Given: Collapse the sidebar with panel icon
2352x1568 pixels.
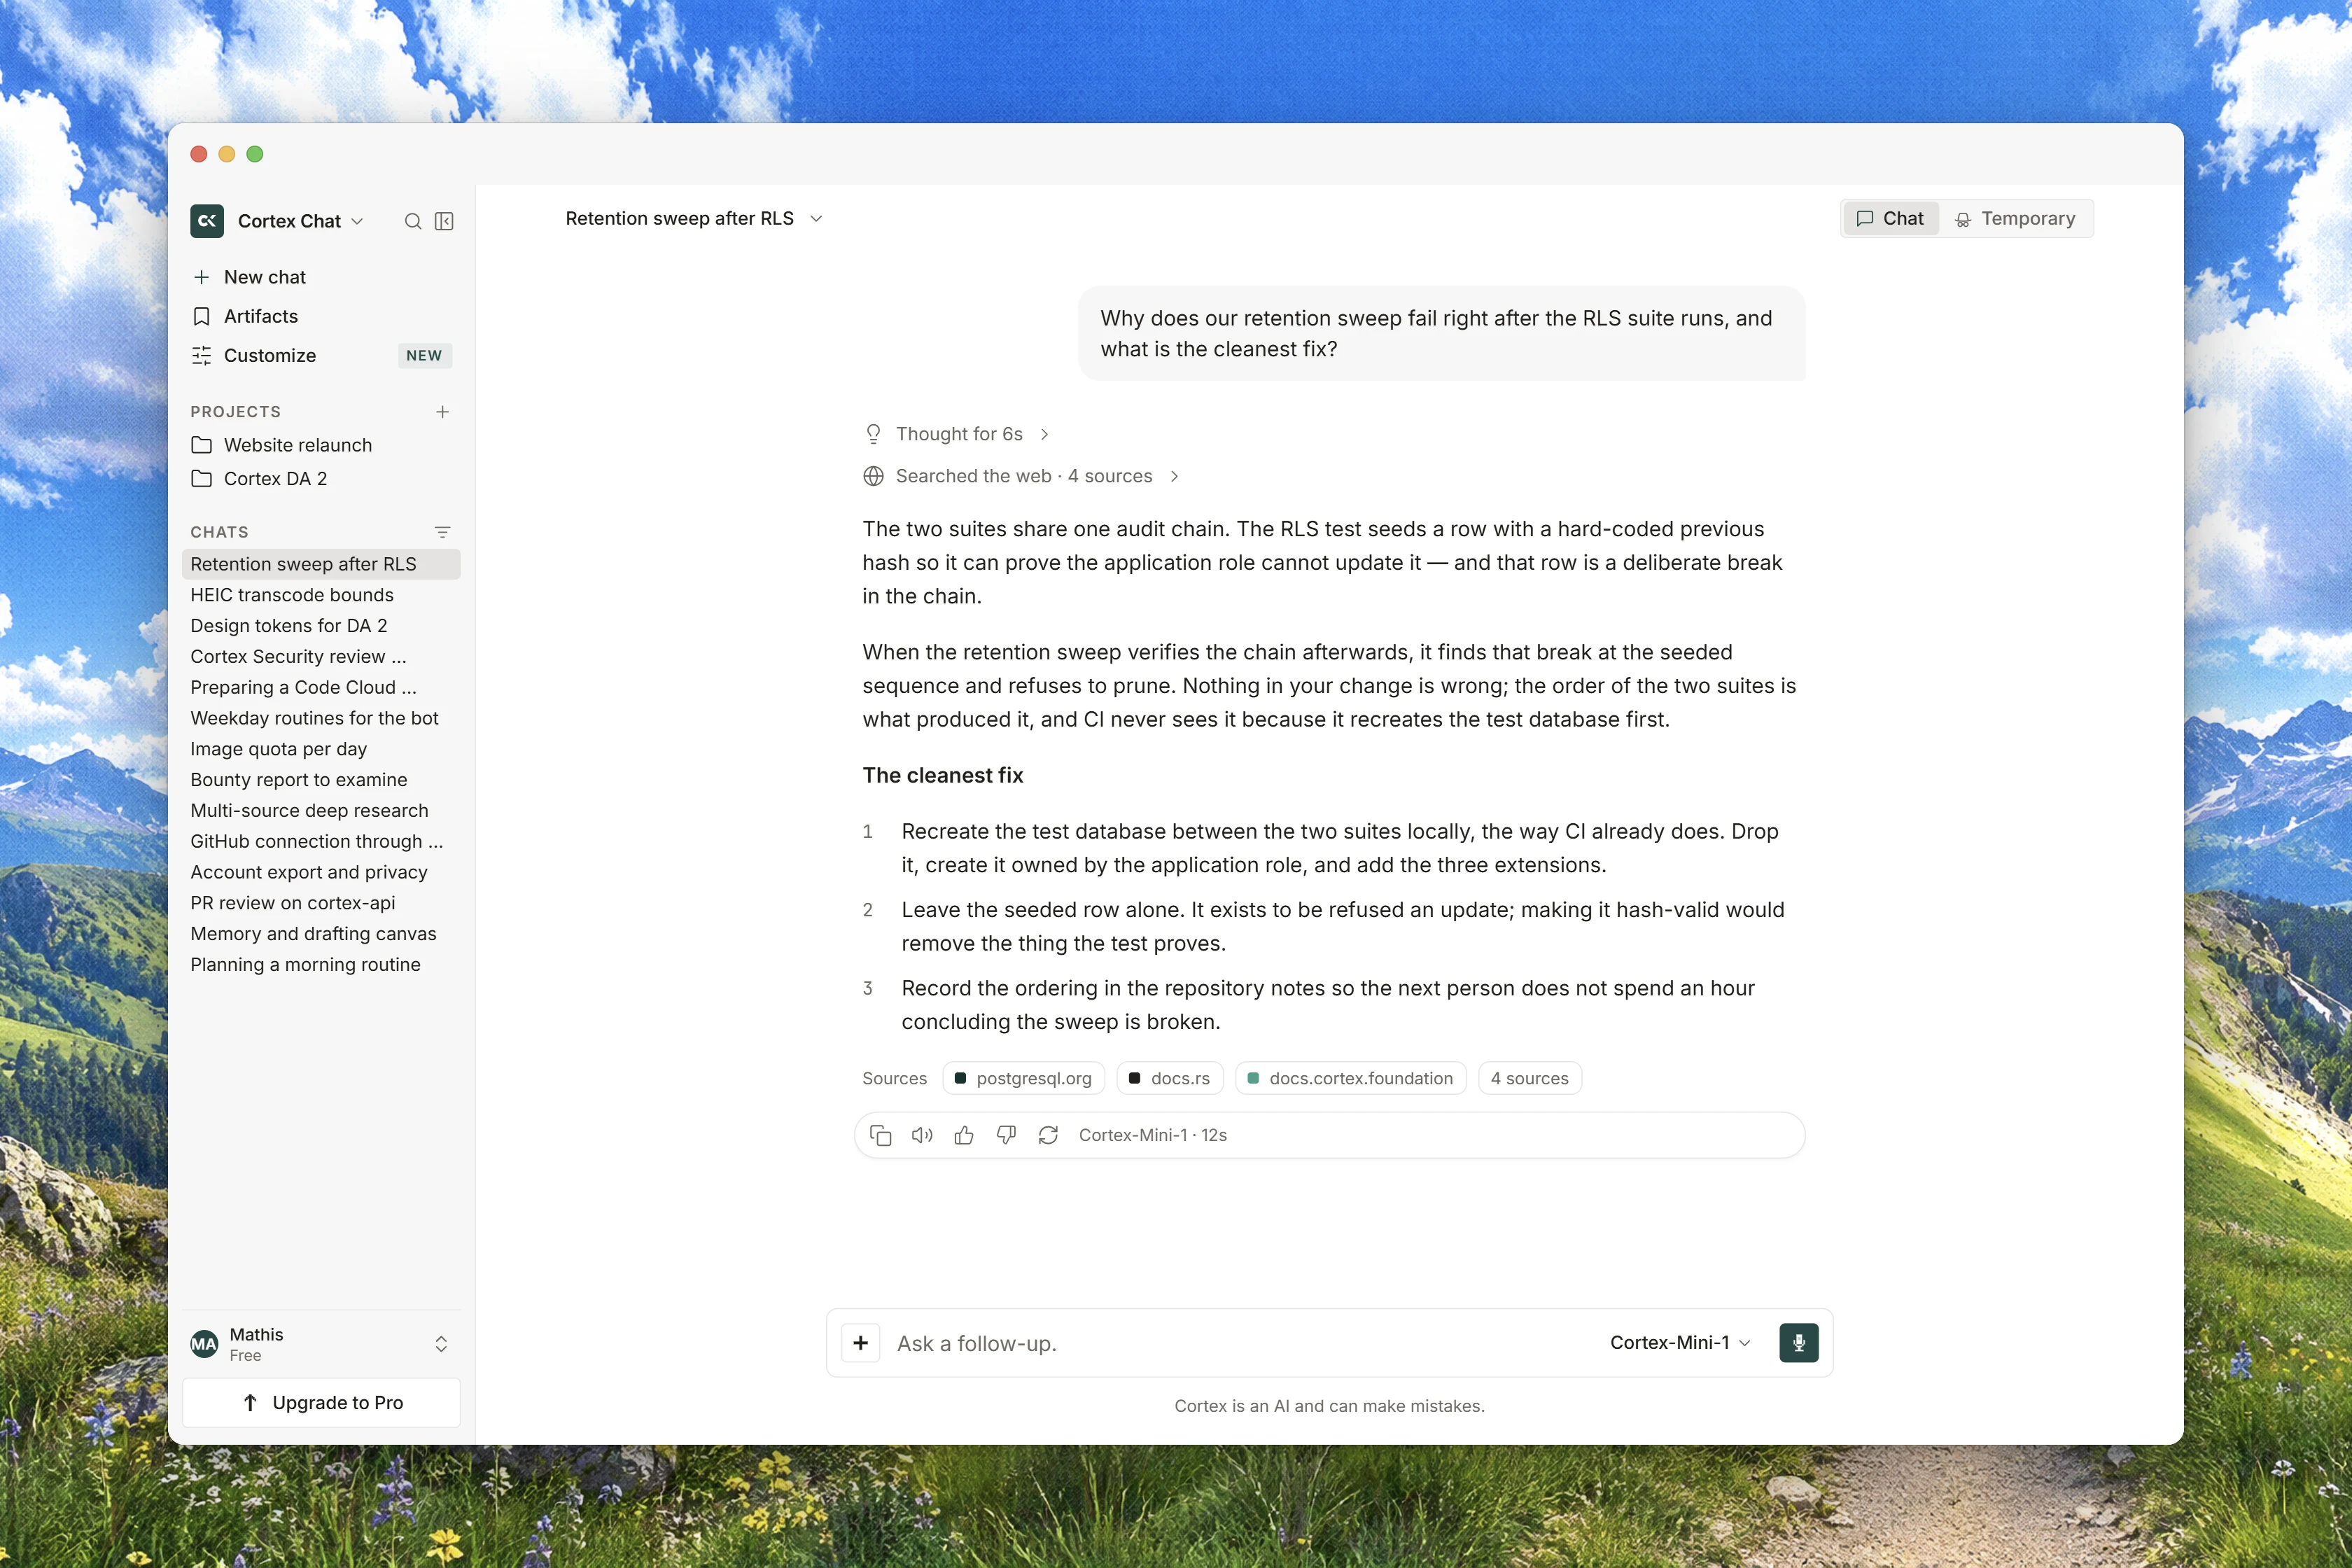Looking at the screenshot, I should 444,221.
